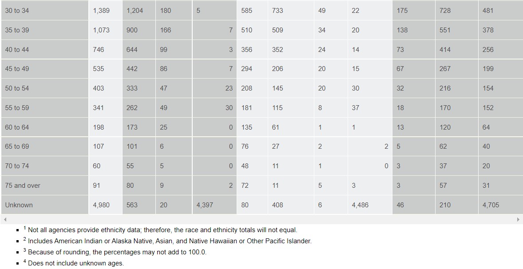
Task: Select the '70 to 74' row header
Action: pyautogui.click(x=45, y=166)
